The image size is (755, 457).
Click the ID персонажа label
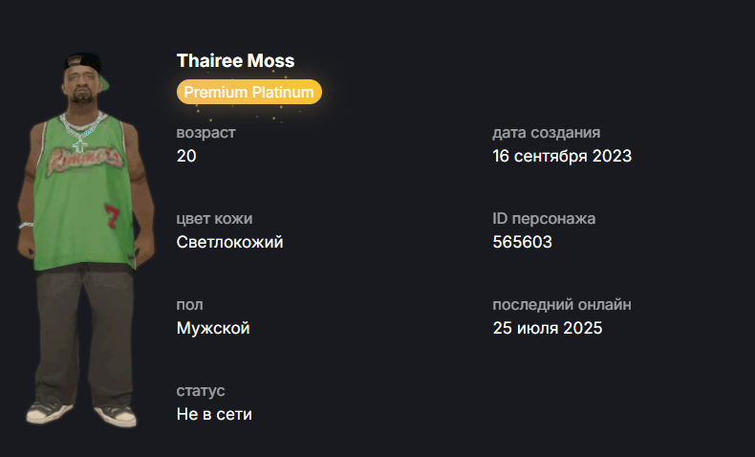pyautogui.click(x=544, y=219)
